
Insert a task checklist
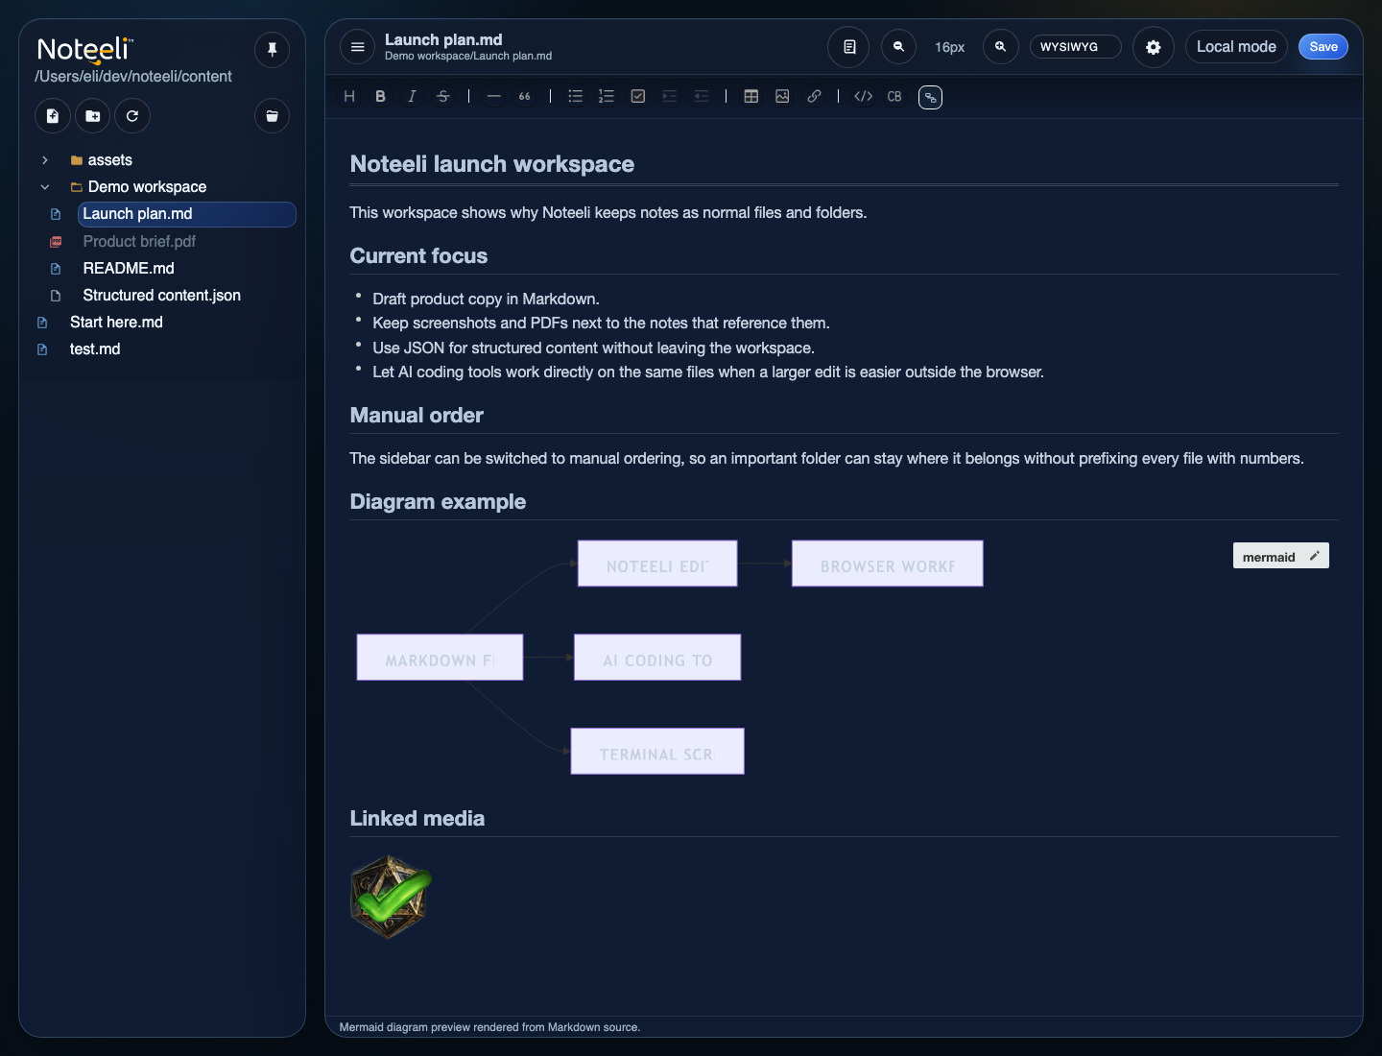click(x=637, y=96)
